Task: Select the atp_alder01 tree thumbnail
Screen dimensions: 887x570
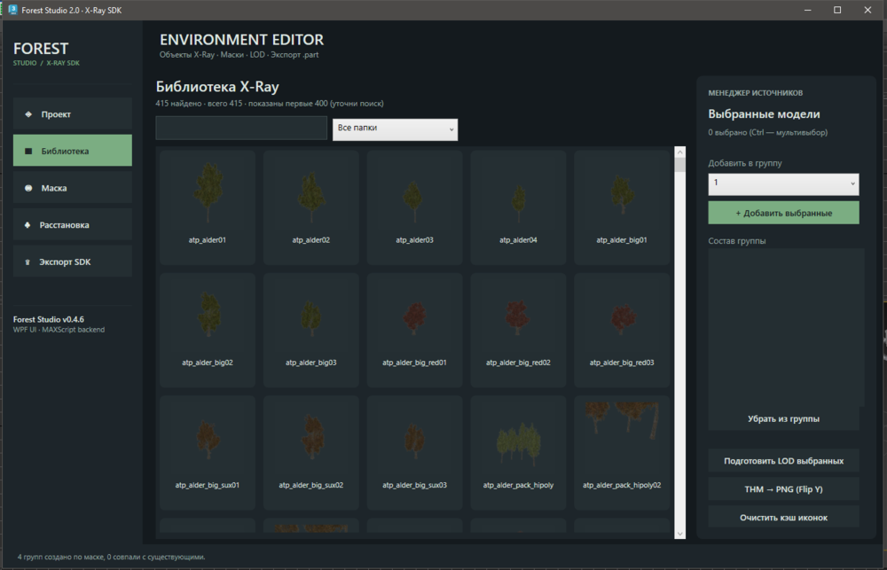Action: pyautogui.click(x=208, y=207)
